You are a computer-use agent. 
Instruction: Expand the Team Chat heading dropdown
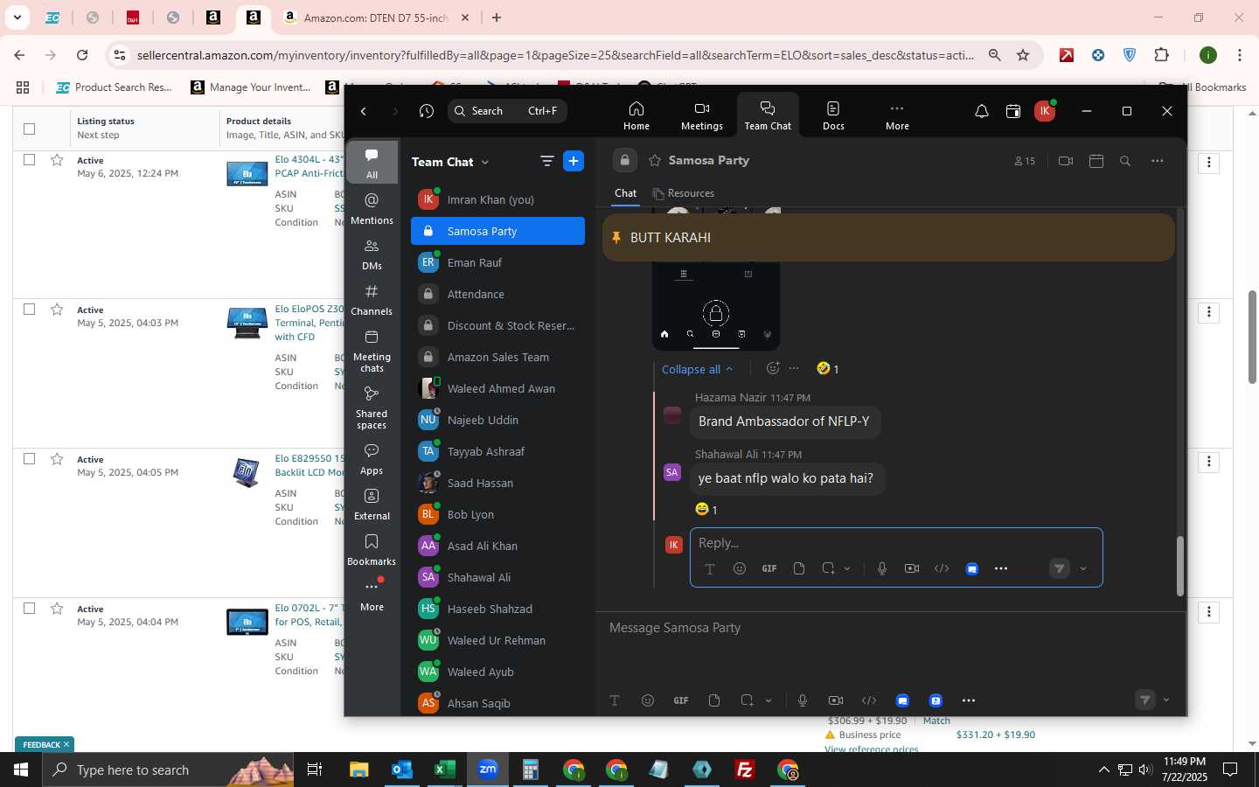485,162
